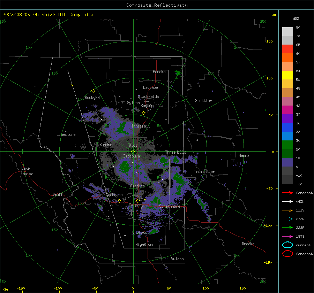
Task: Click the orange 111V arrow in legend
Action: point(287,210)
